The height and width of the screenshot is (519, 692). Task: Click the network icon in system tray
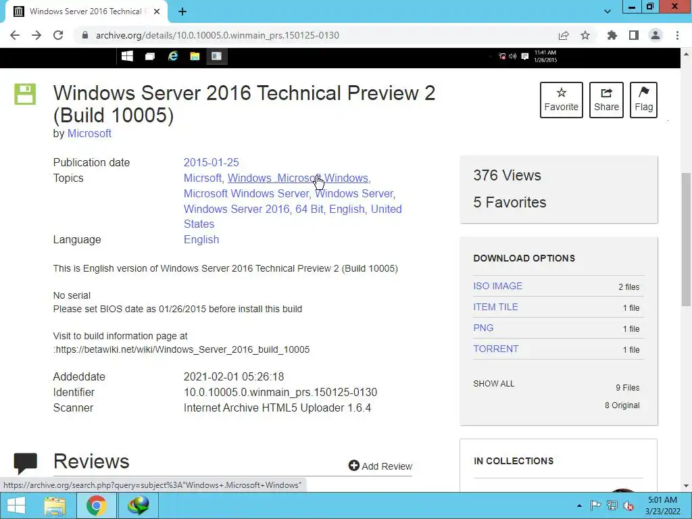[x=612, y=505]
